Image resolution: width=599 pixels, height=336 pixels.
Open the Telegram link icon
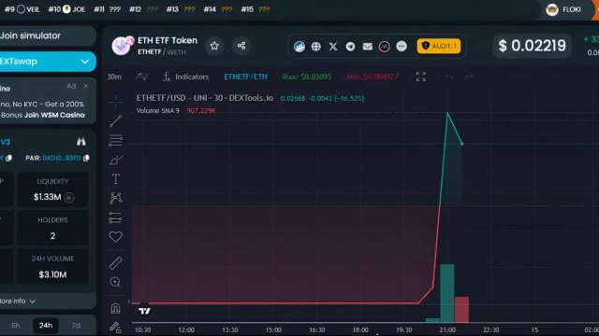point(350,47)
